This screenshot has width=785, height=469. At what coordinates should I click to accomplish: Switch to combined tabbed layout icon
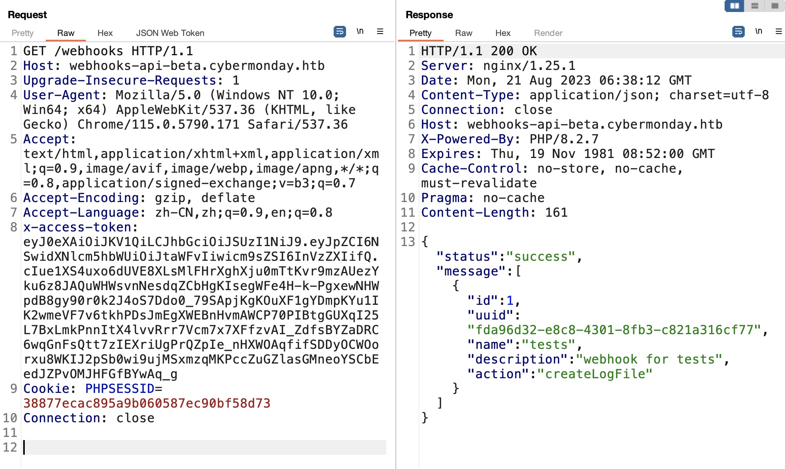(775, 6)
